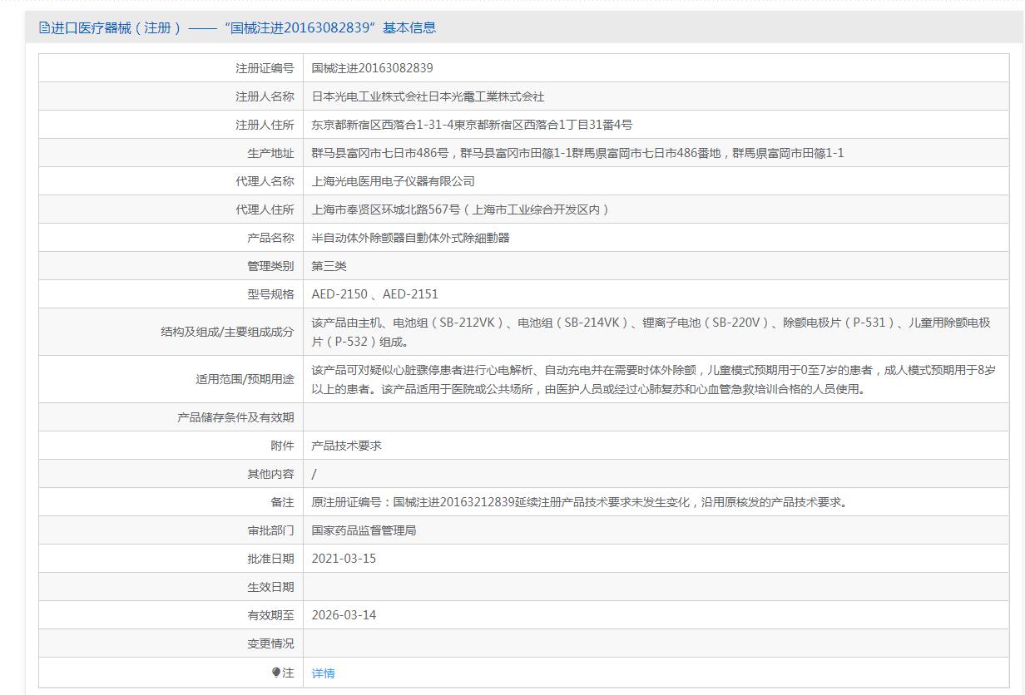The width and height of the screenshot is (1025, 695).
Task: Click the 结构及组成 description text
Action: tap(651, 332)
